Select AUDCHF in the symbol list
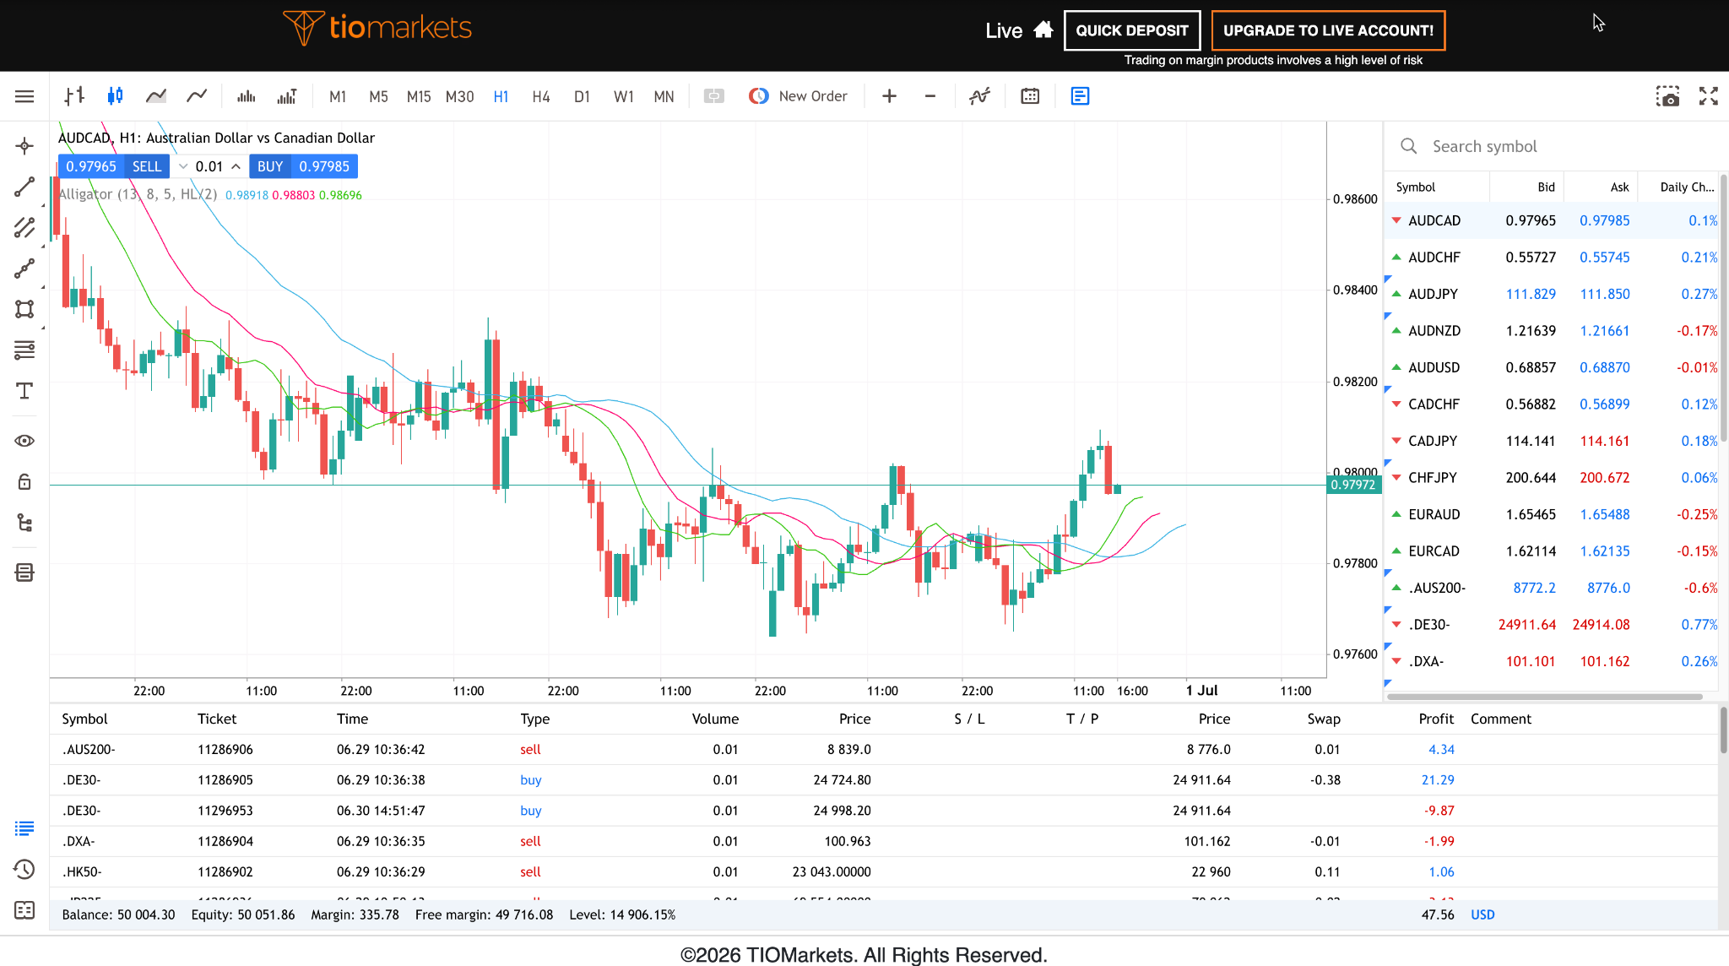 [x=1553, y=258]
